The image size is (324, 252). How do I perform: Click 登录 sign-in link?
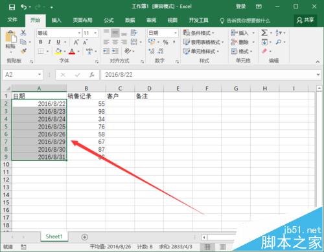pyautogui.click(x=240, y=6)
